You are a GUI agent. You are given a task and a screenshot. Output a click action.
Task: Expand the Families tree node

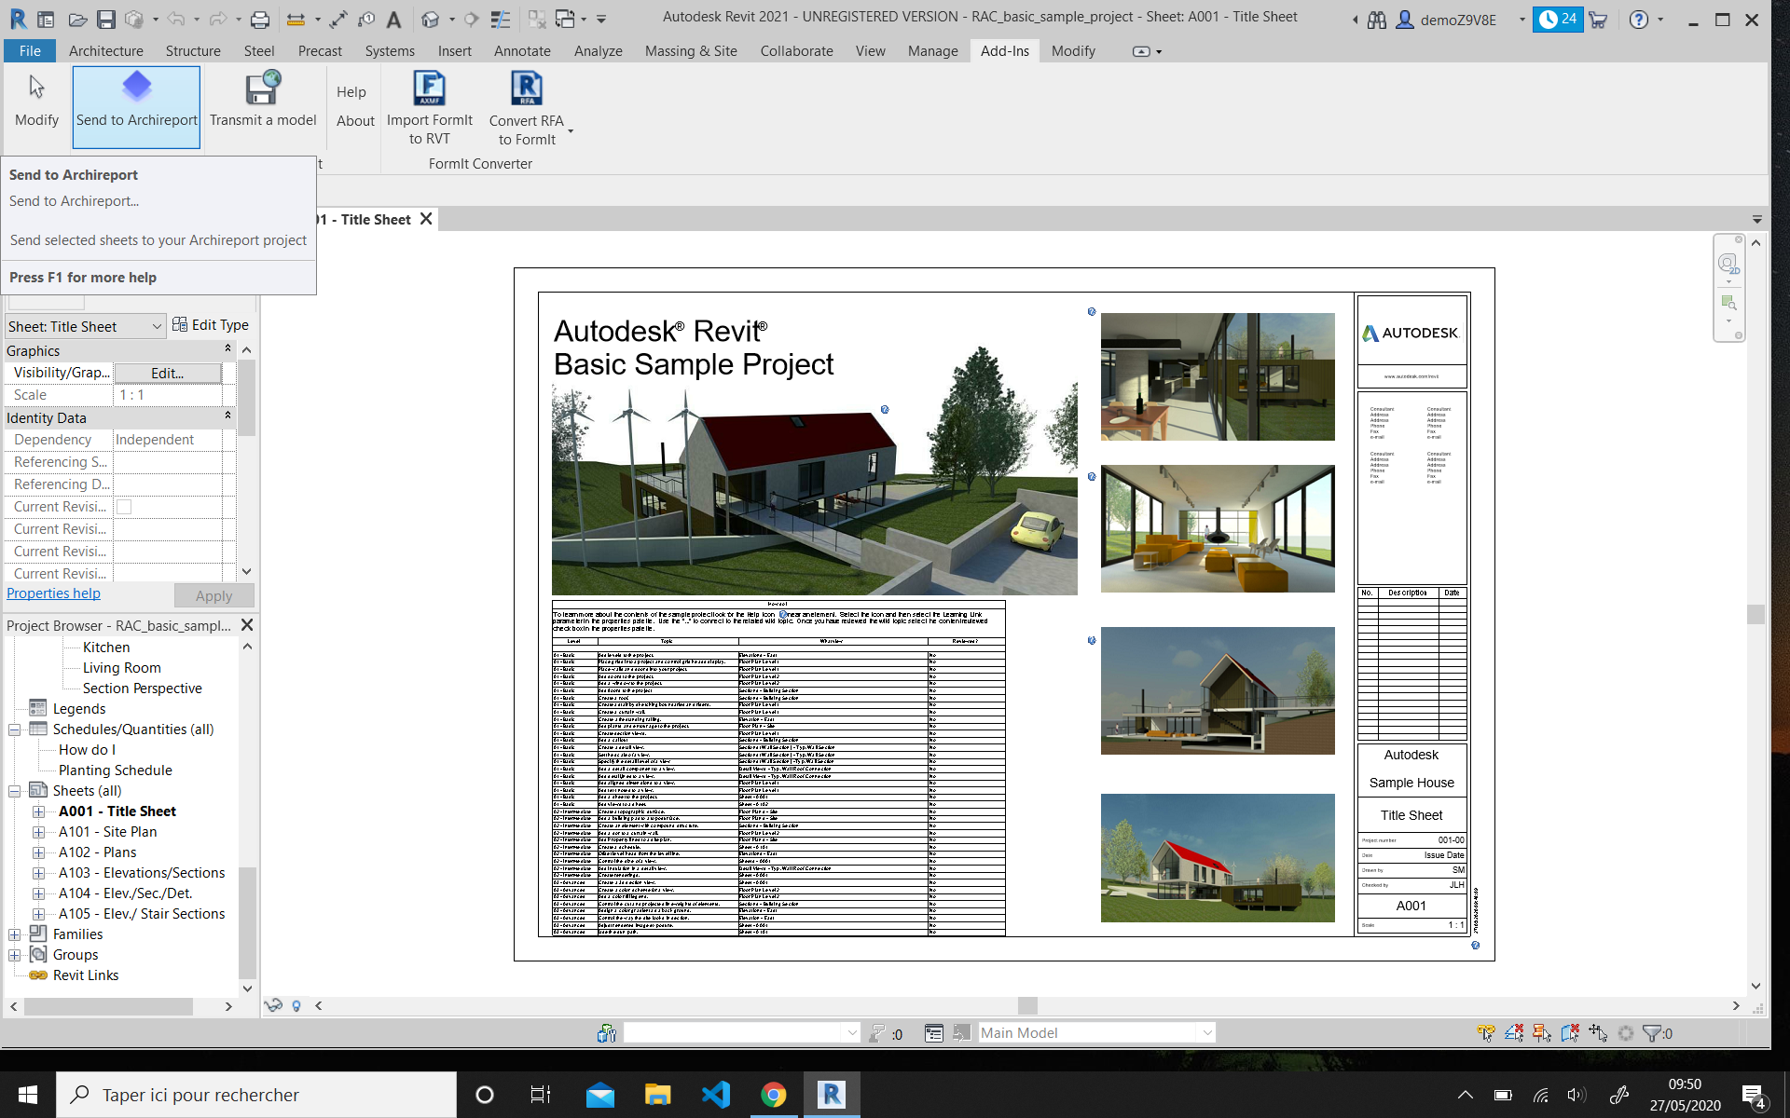point(15,934)
